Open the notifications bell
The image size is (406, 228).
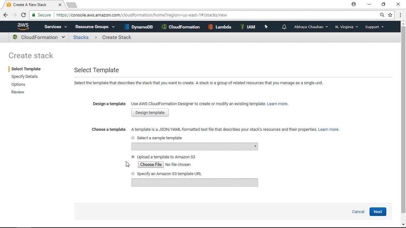click(x=284, y=27)
